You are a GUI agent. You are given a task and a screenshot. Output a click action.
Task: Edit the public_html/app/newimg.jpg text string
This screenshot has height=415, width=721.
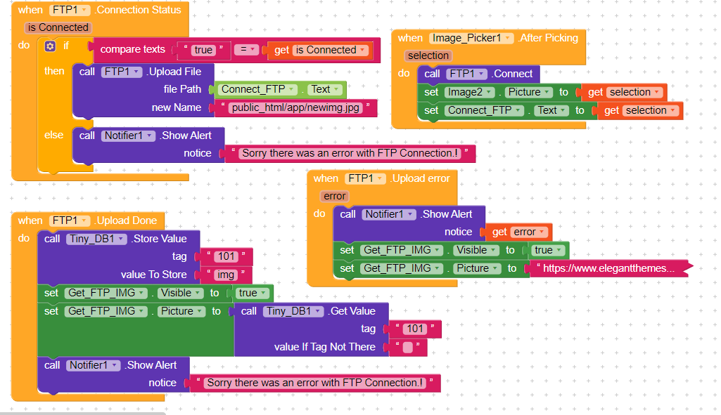tap(295, 107)
